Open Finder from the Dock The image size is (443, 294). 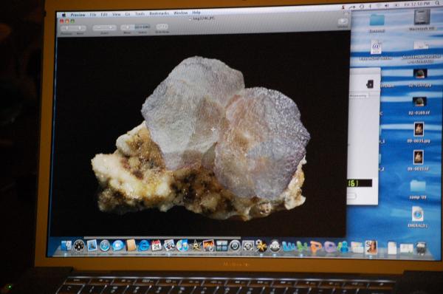click(66, 245)
